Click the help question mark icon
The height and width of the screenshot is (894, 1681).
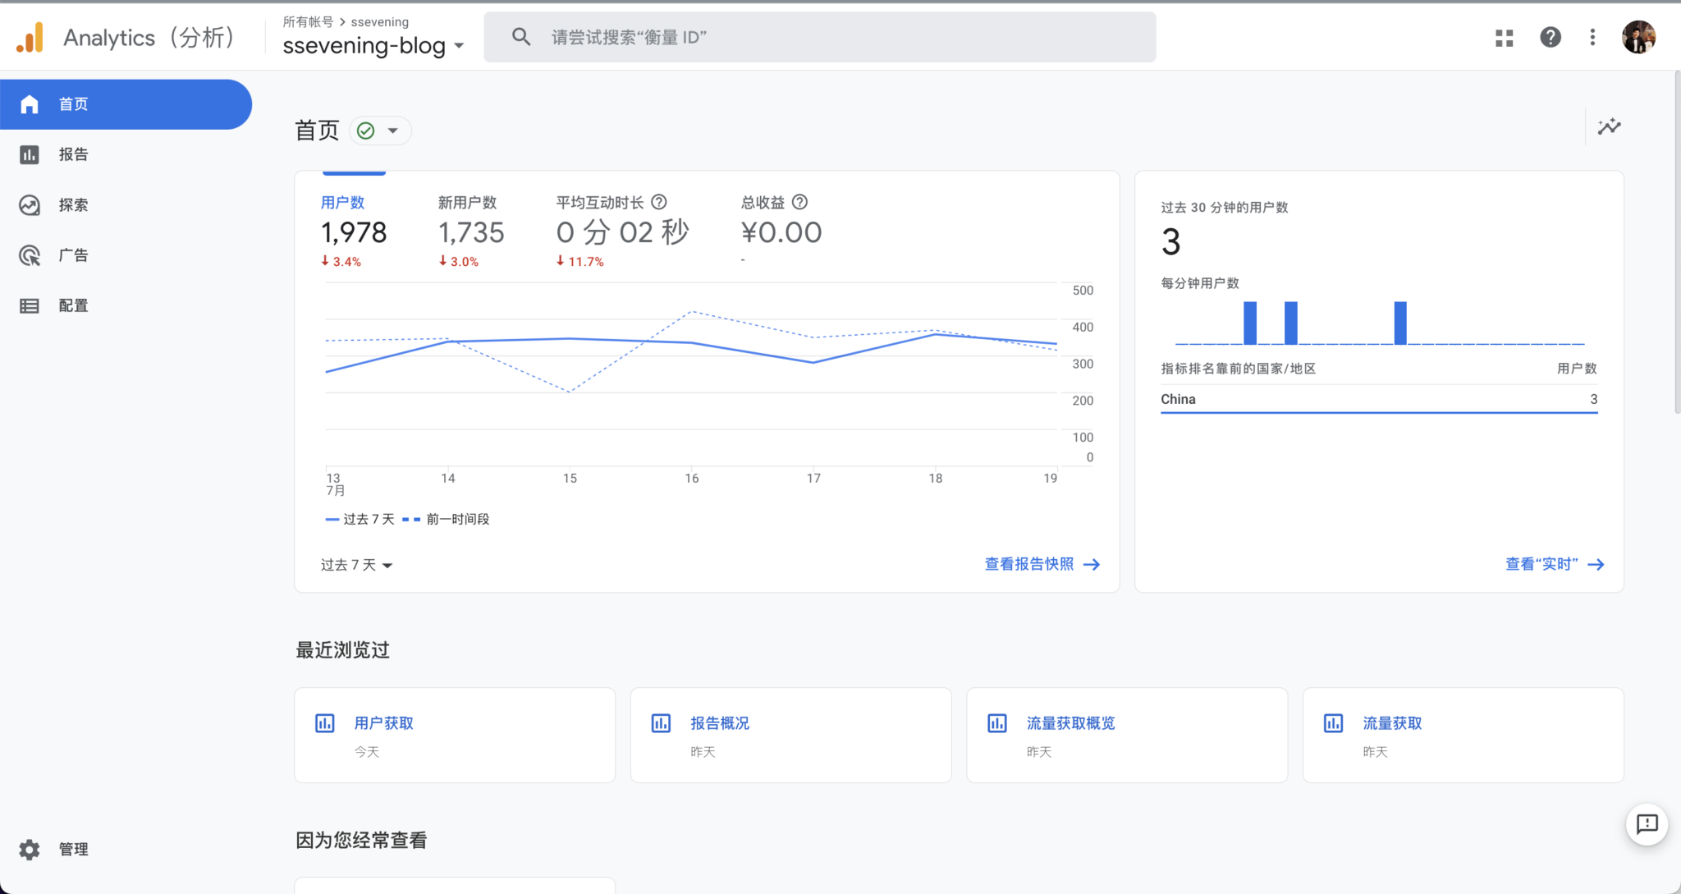tap(1550, 38)
